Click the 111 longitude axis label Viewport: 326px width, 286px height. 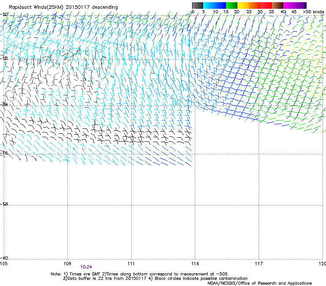[x=131, y=264]
